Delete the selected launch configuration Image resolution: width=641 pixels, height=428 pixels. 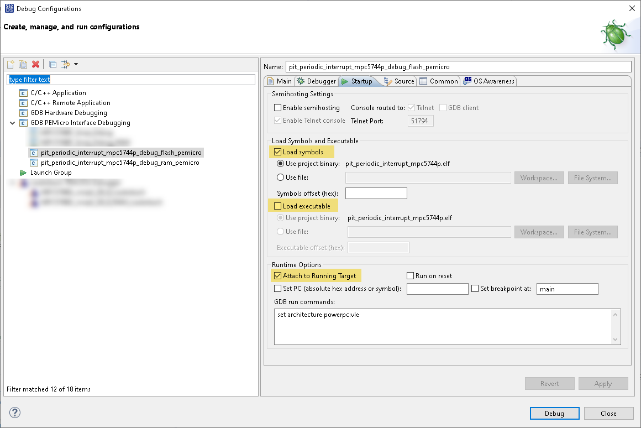point(35,64)
